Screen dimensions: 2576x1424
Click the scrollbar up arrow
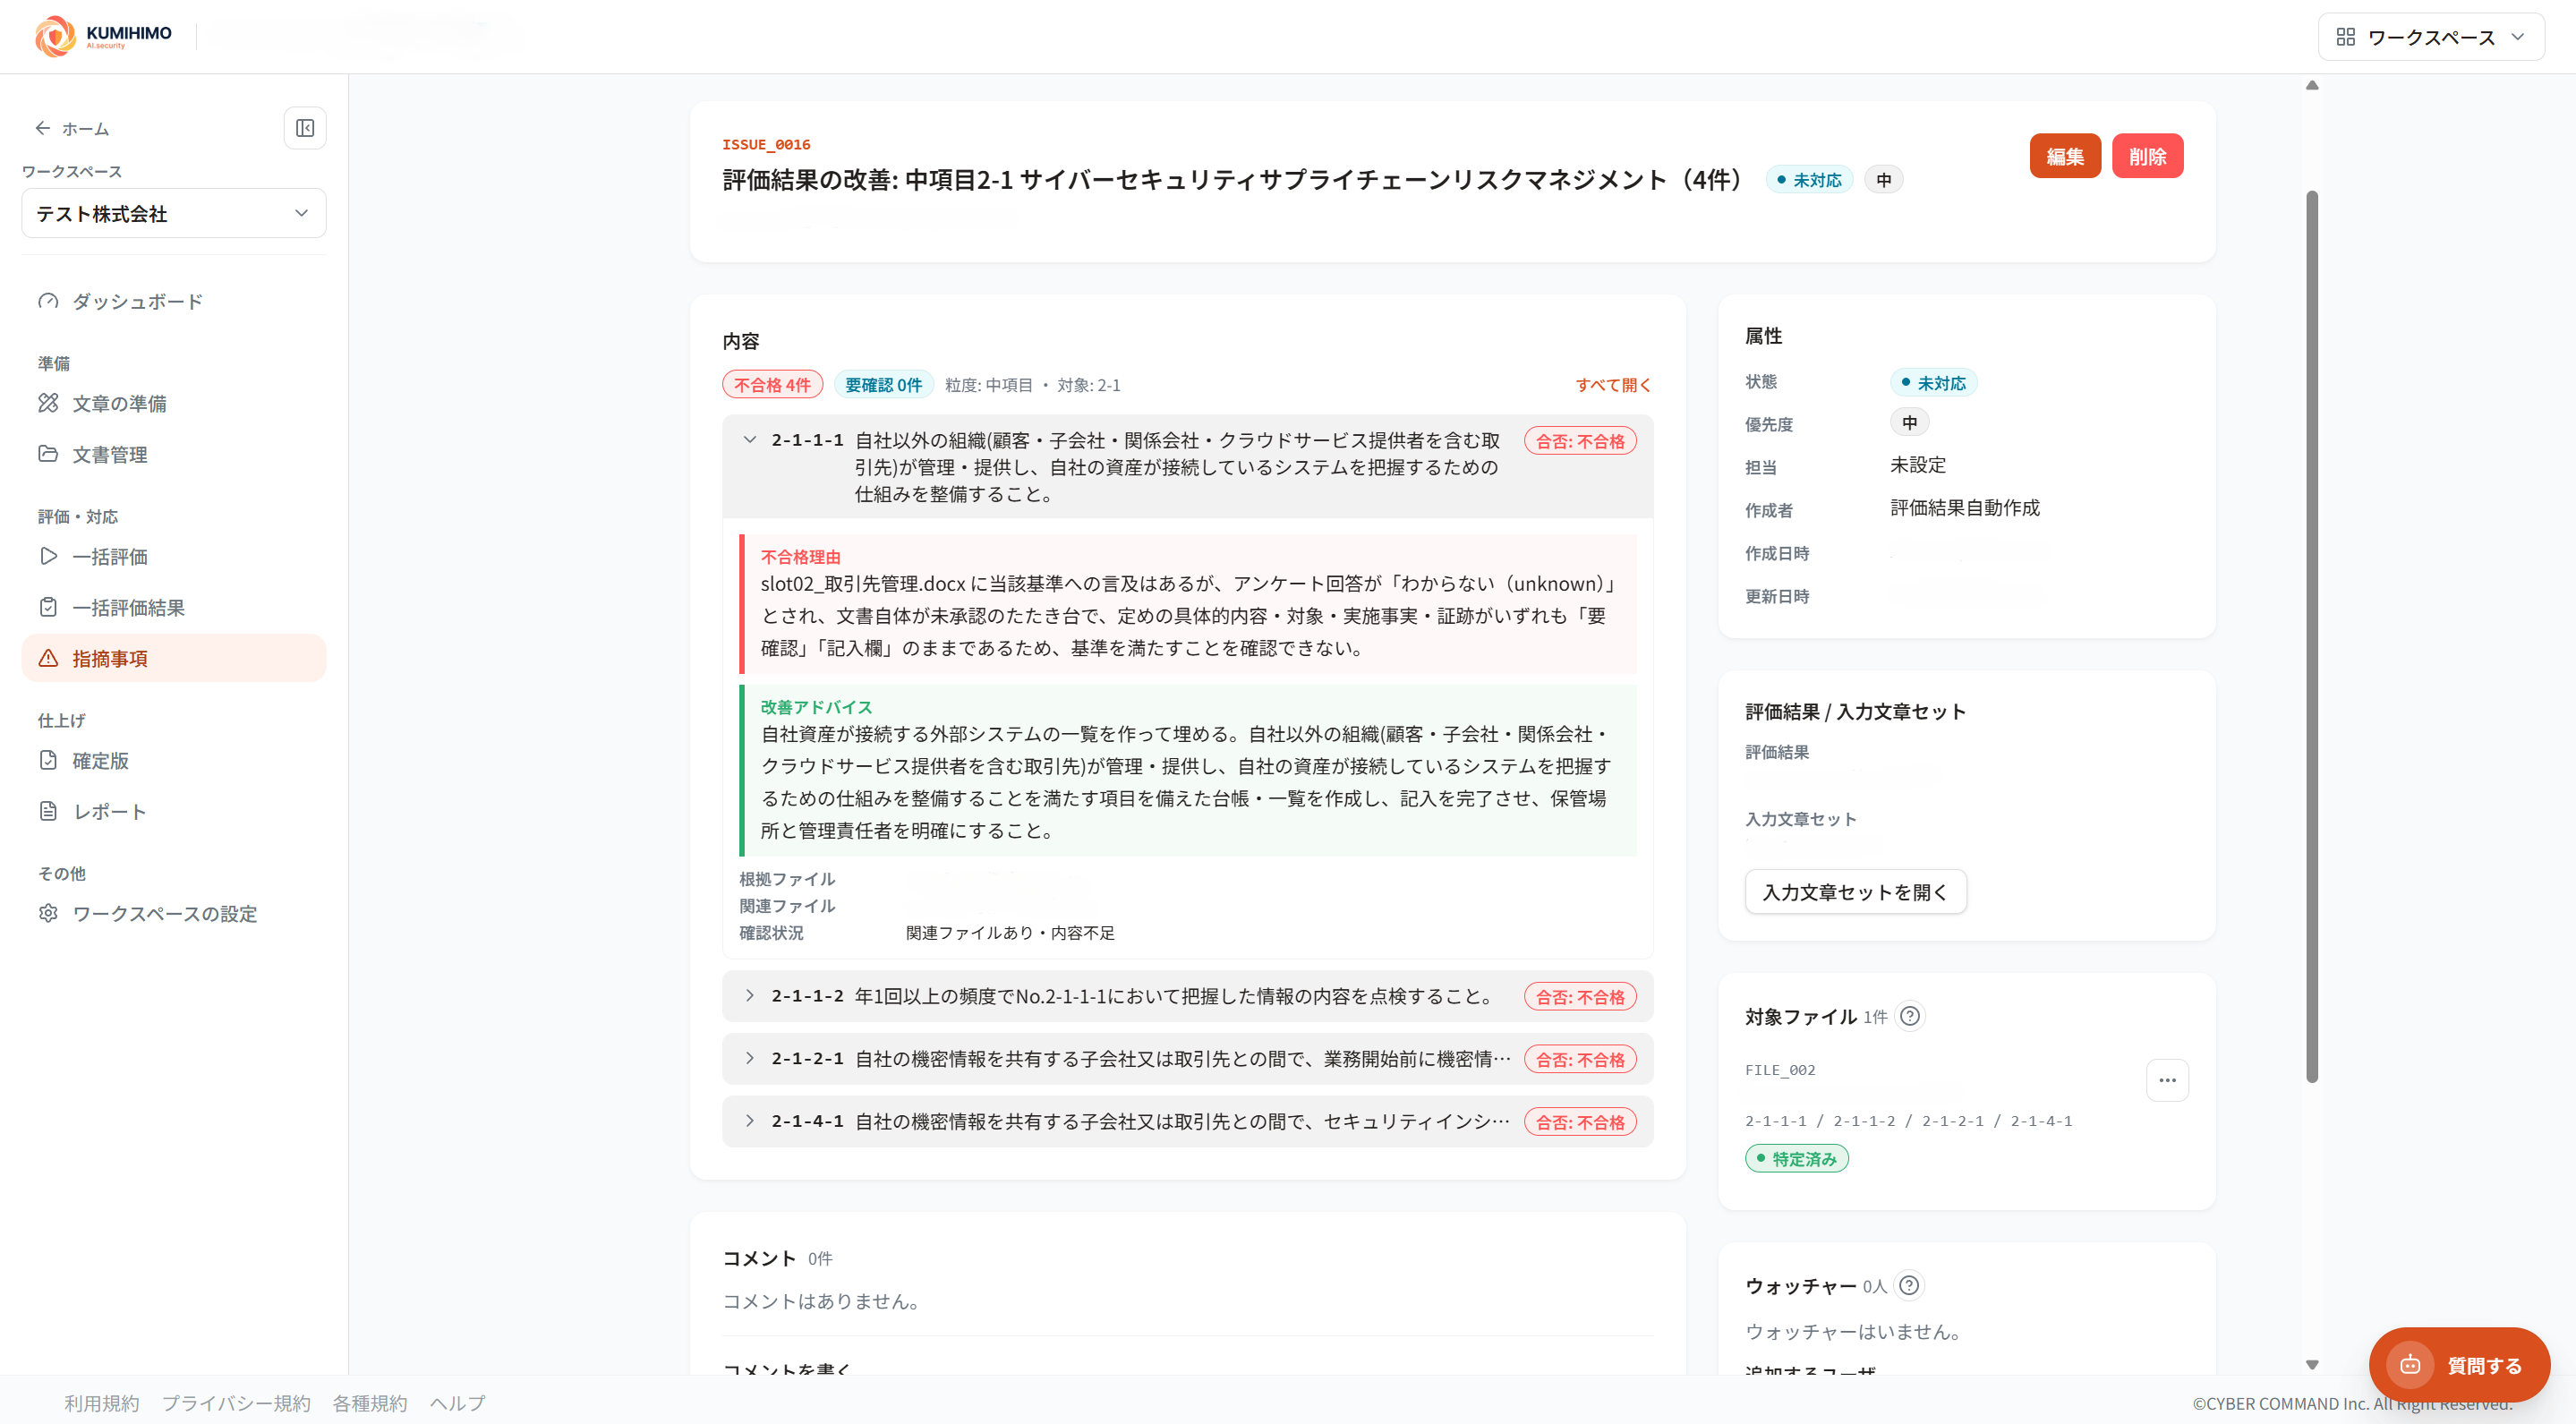[x=2312, y=85]
